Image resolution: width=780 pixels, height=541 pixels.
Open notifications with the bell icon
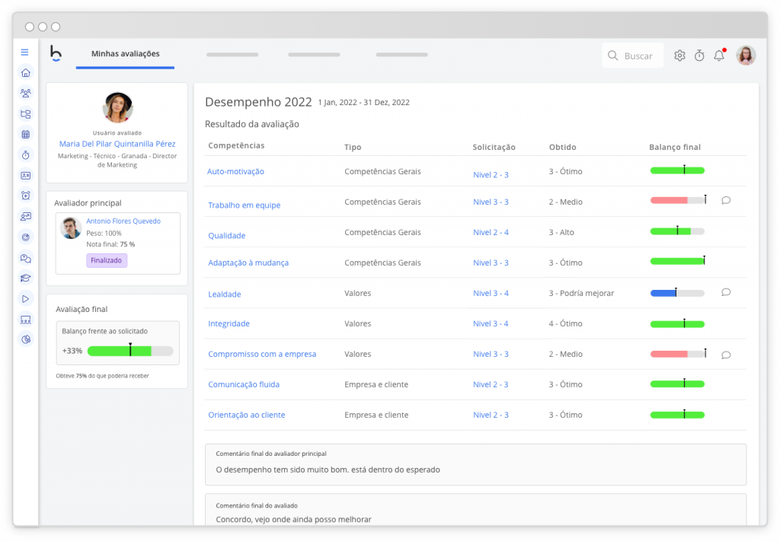pos(718,56)
